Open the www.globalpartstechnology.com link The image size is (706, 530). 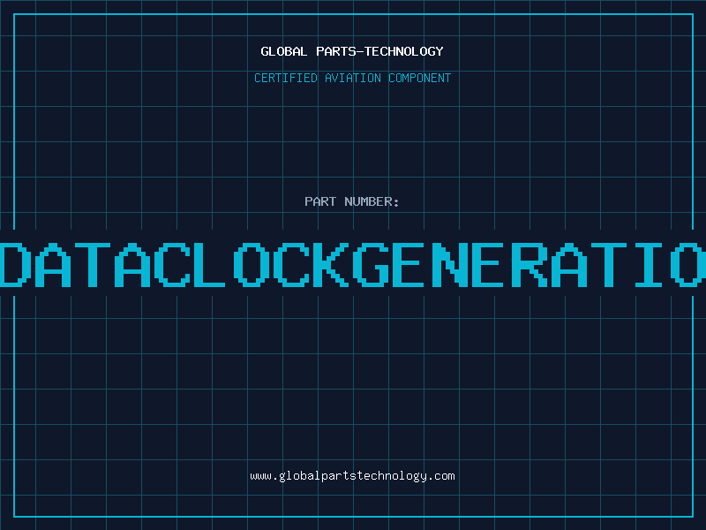(x=352, y=476)
